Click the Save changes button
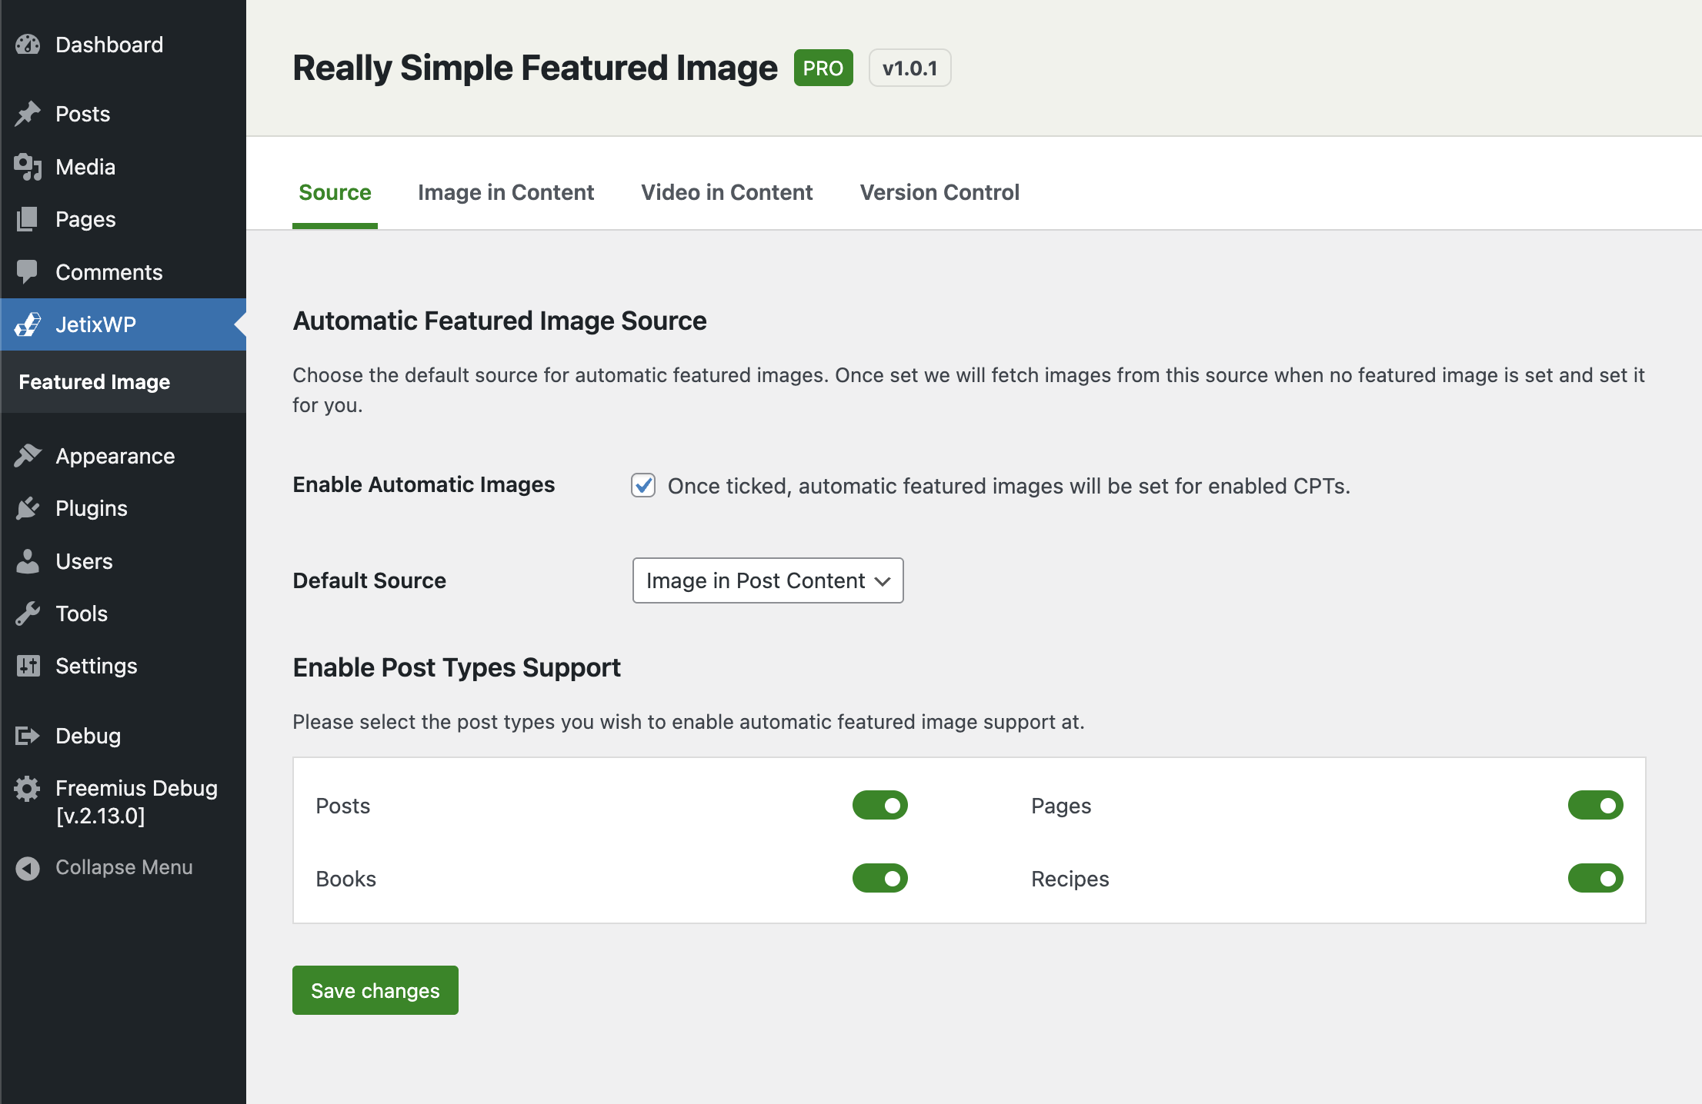The width and height of the screenshot is (1702, 1104). pos(375,990)
